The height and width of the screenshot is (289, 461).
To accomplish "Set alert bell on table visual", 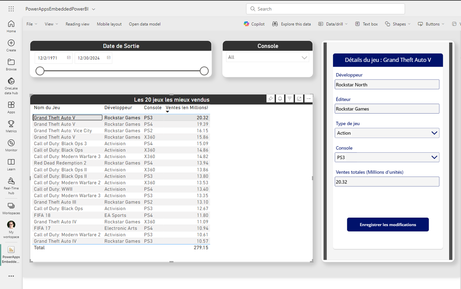I will (280, 99).
